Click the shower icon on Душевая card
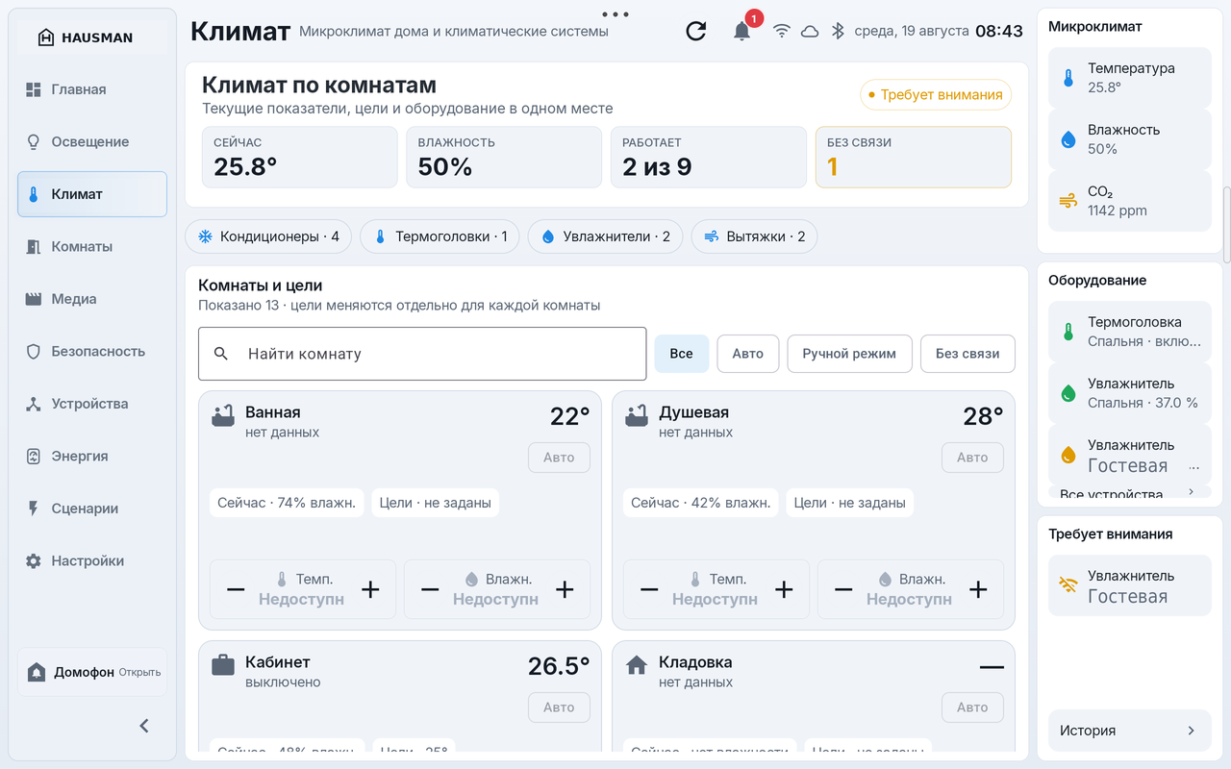1231x769 pixels. (637, 416)
